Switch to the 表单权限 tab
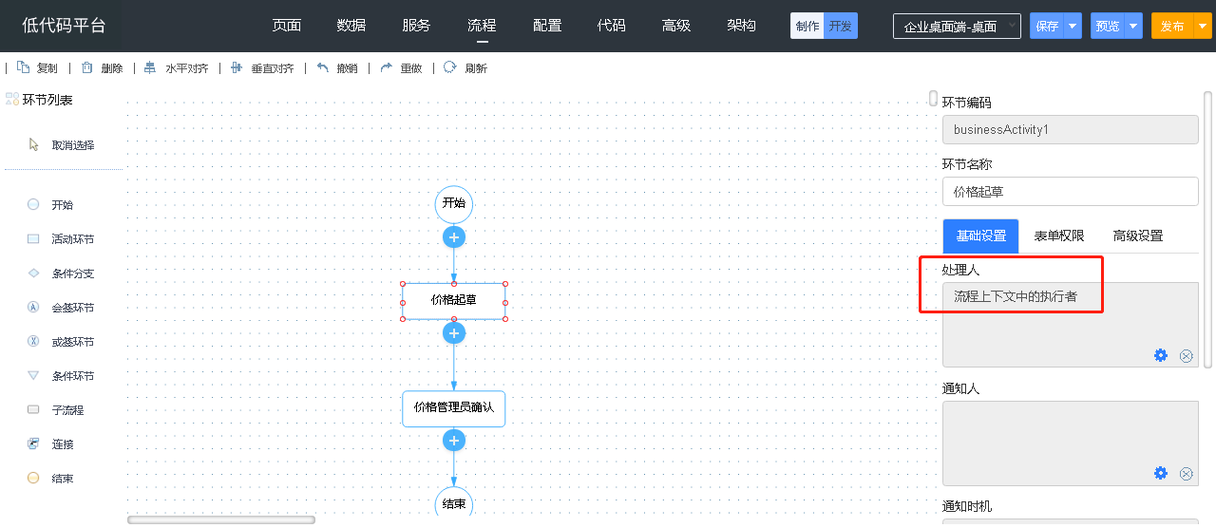1216x528 pixels. pyautogui.click(x=1058, y=236)
